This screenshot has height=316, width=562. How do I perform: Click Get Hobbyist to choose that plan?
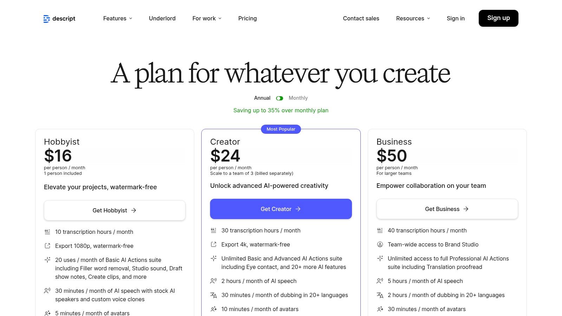(115, 210)
